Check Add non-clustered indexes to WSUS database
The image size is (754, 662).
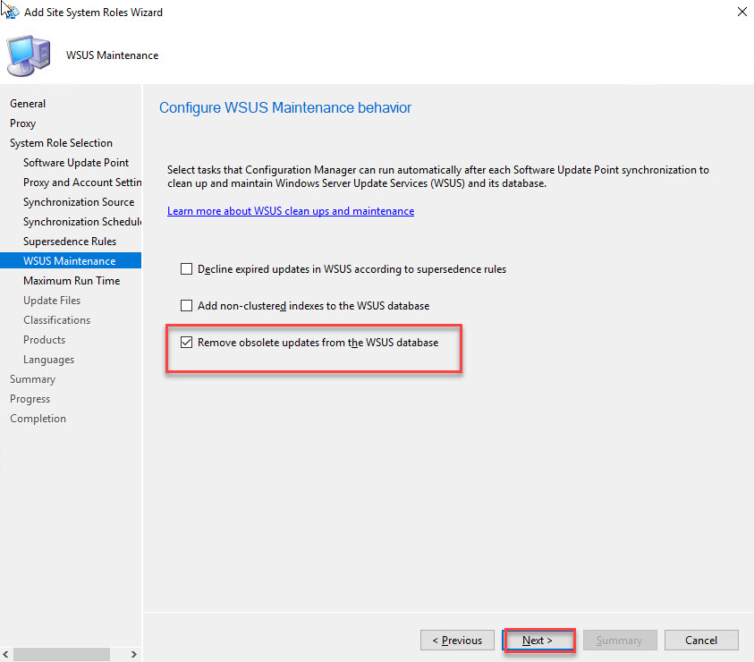(x=187, y=306)
